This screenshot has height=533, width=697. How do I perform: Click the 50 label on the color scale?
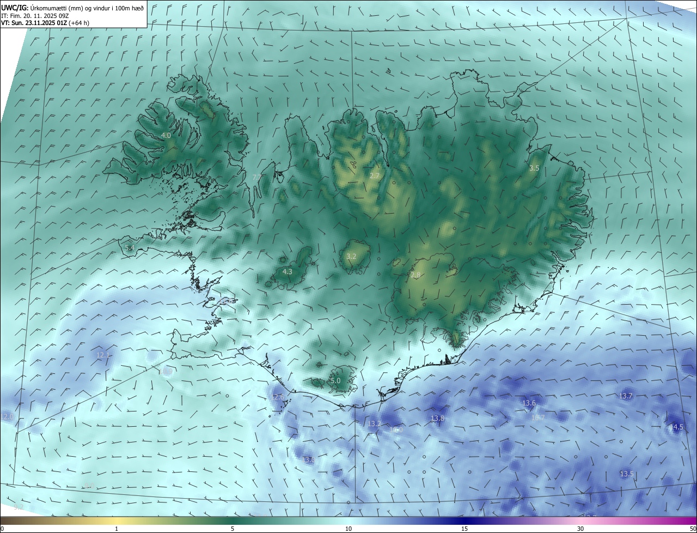click(x=693, y=529)
